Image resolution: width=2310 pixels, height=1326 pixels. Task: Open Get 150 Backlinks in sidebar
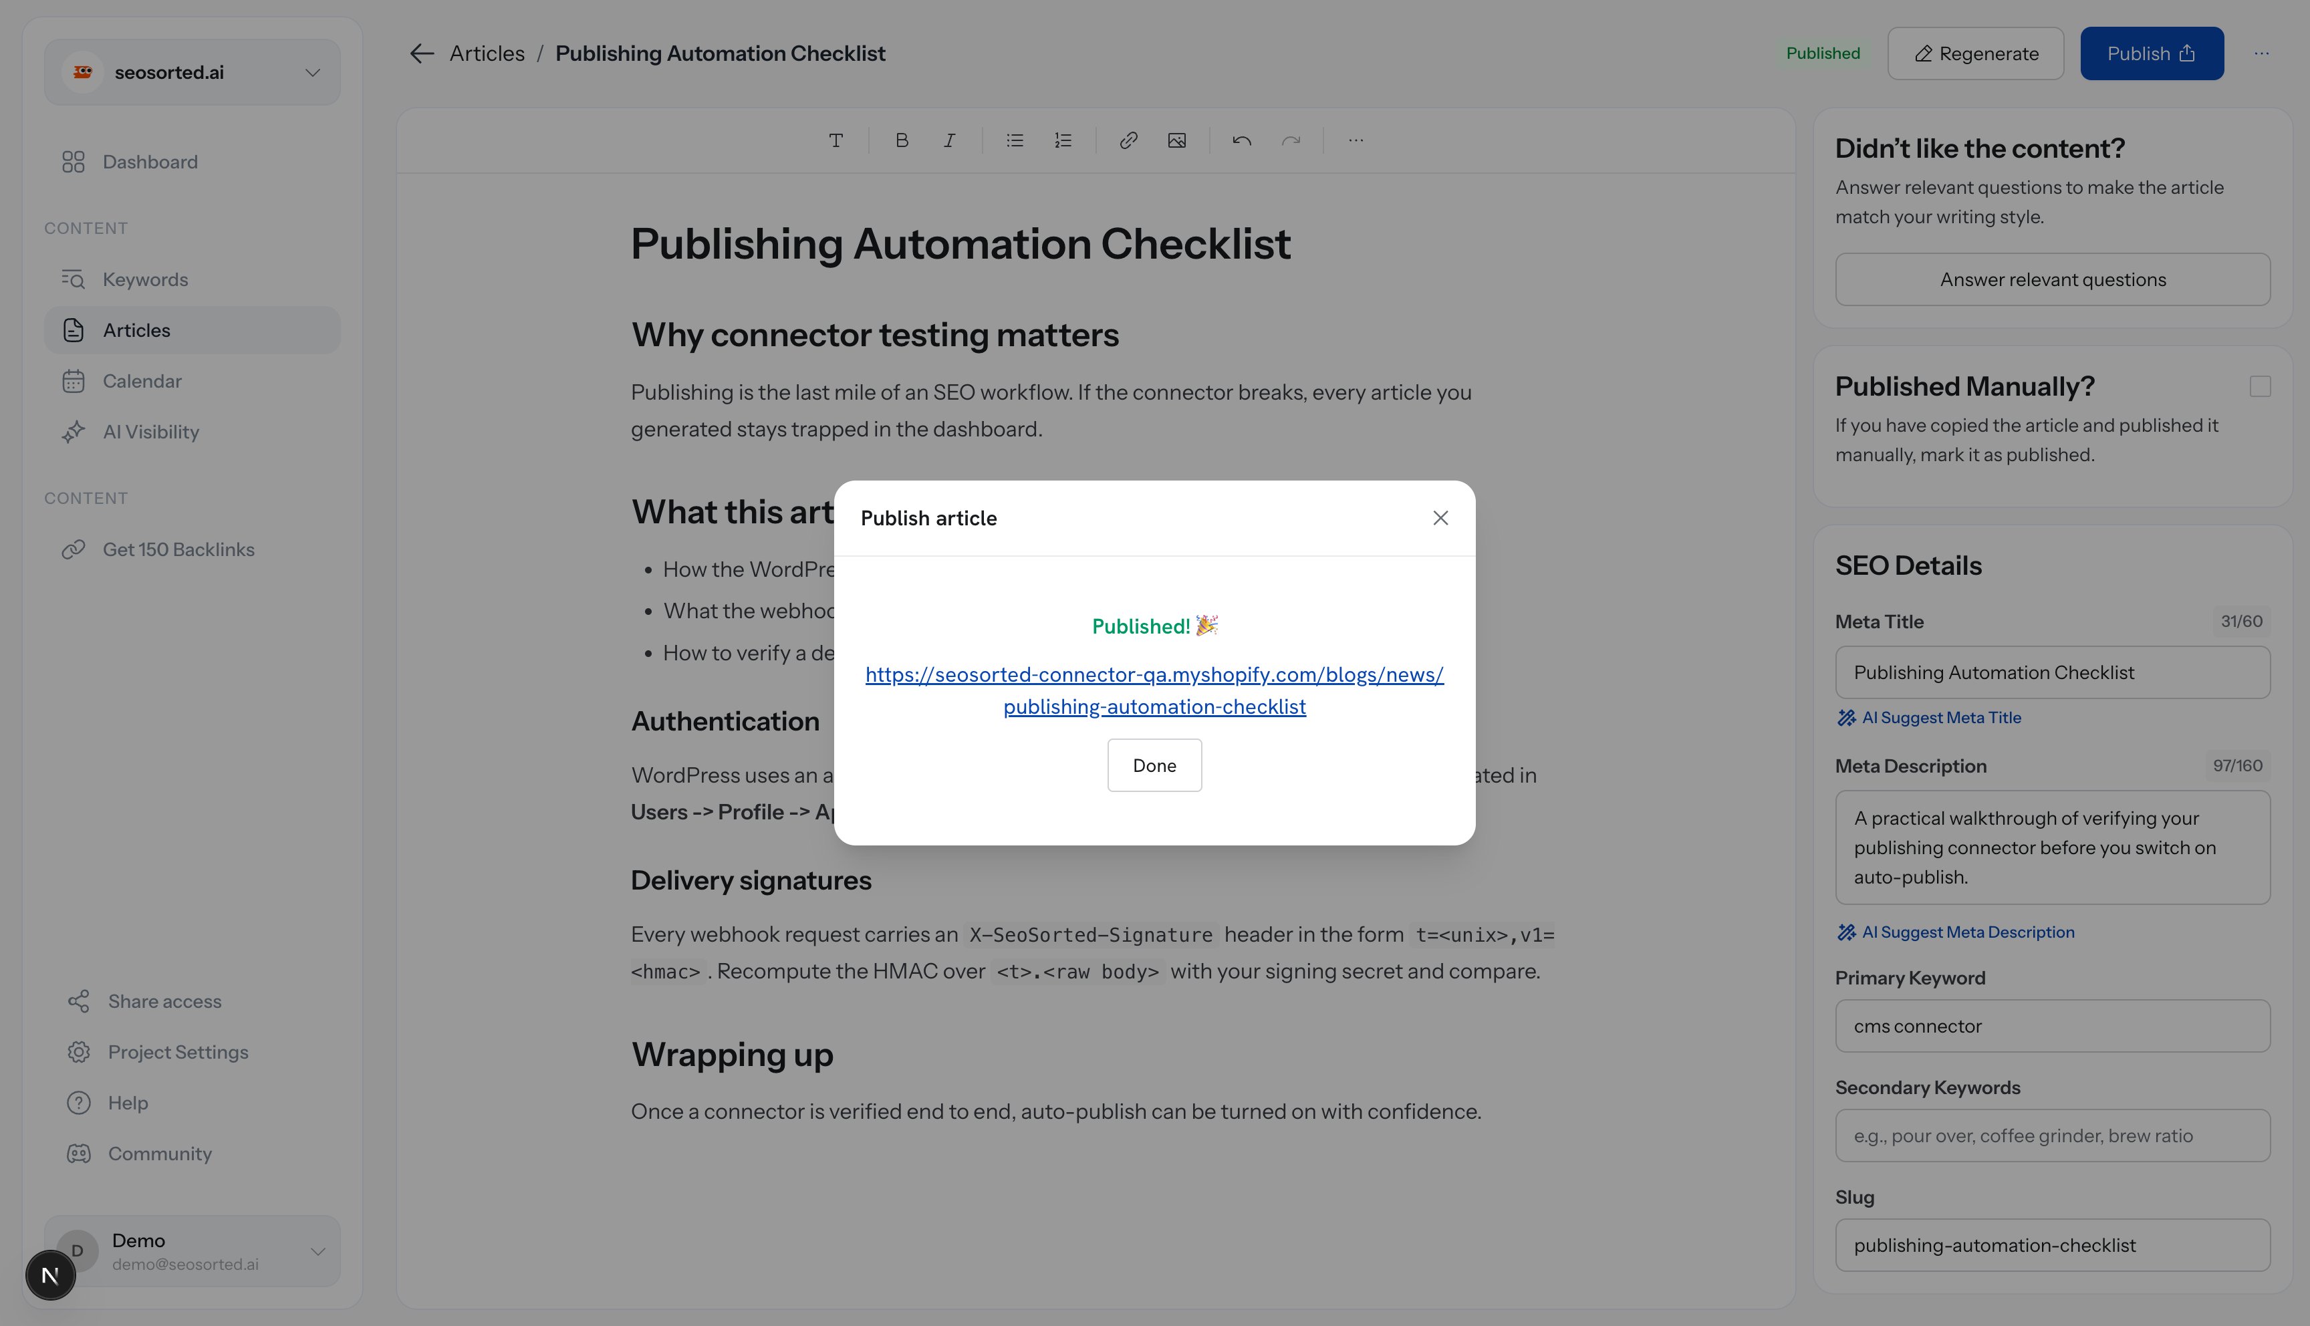coord(192,549)
